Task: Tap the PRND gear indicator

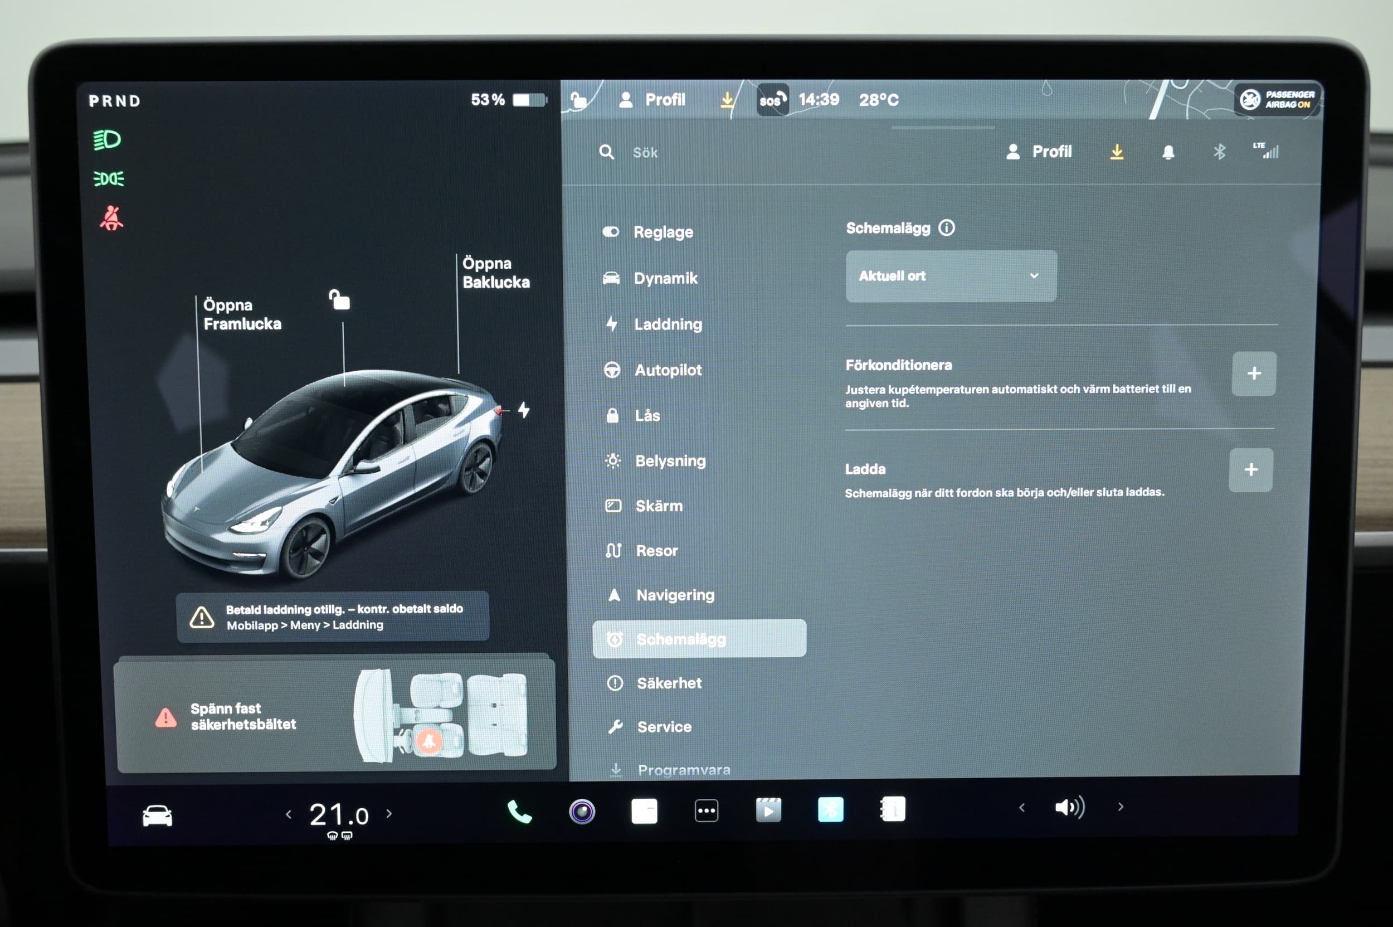Action: click(115, 101)
